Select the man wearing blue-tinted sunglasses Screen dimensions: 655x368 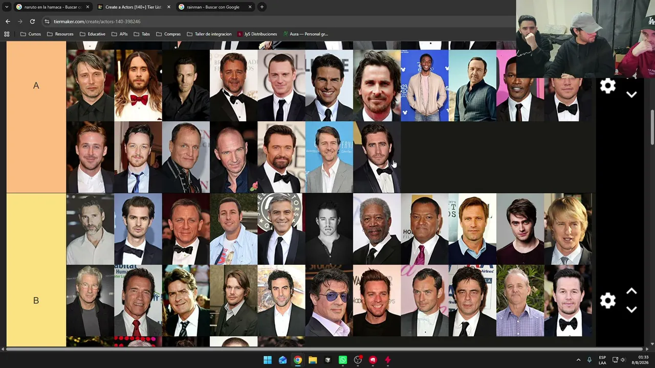329,301
